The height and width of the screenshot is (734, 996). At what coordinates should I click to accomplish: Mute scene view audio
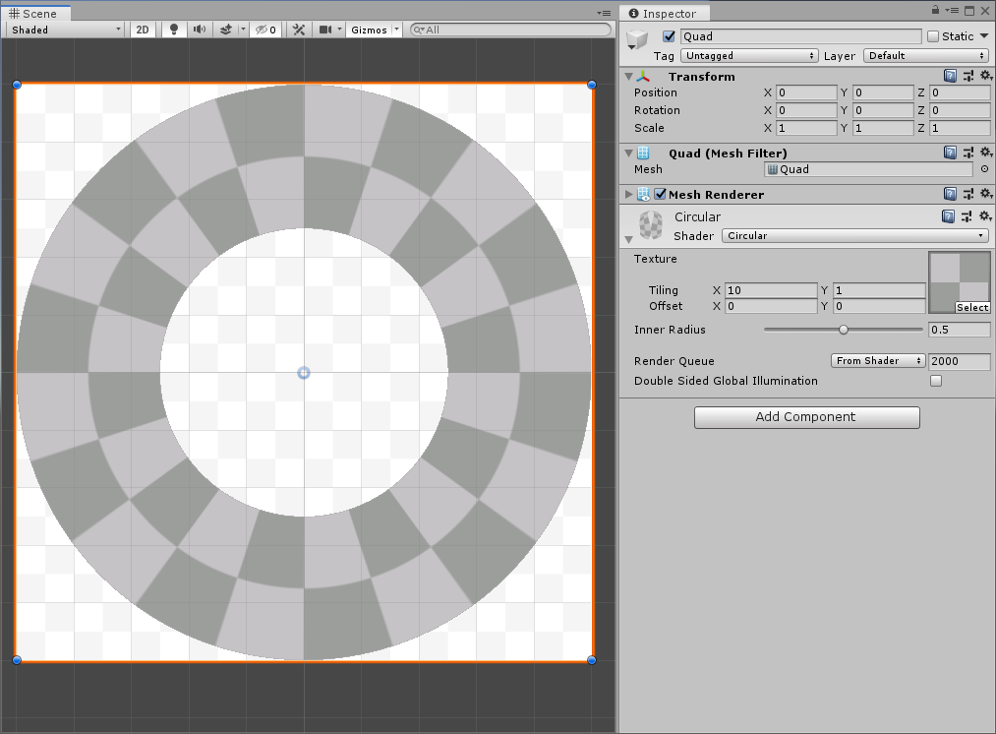click(200, 30)
